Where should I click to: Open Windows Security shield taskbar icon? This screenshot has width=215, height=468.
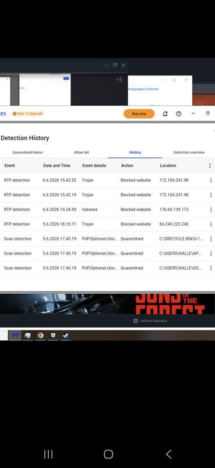click(x=53, y=335)
